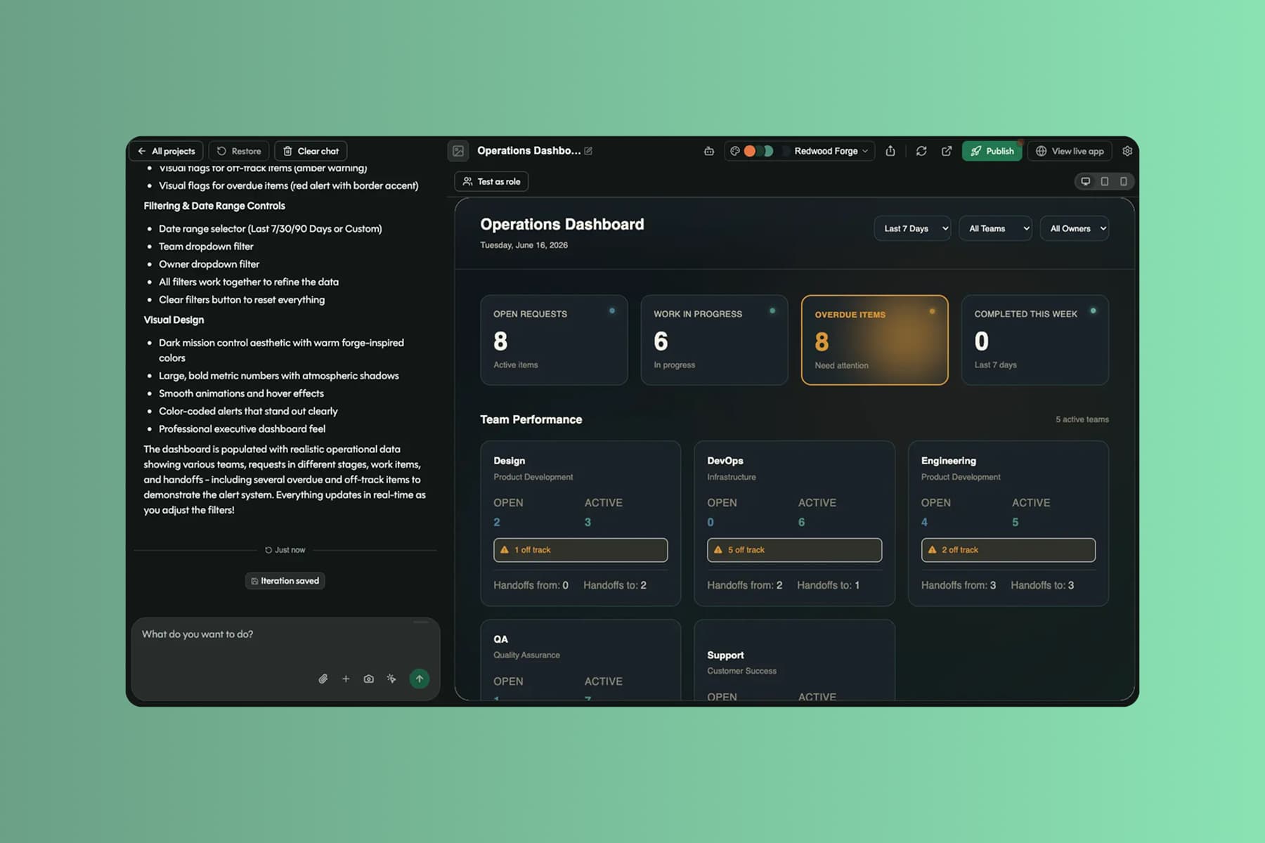Click View live app
Viewport: 1265px width, 843px height.
1070,151
